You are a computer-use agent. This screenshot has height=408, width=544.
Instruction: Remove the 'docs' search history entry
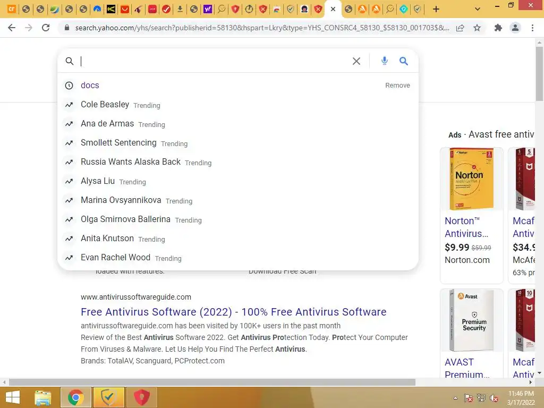coord(397,86)
